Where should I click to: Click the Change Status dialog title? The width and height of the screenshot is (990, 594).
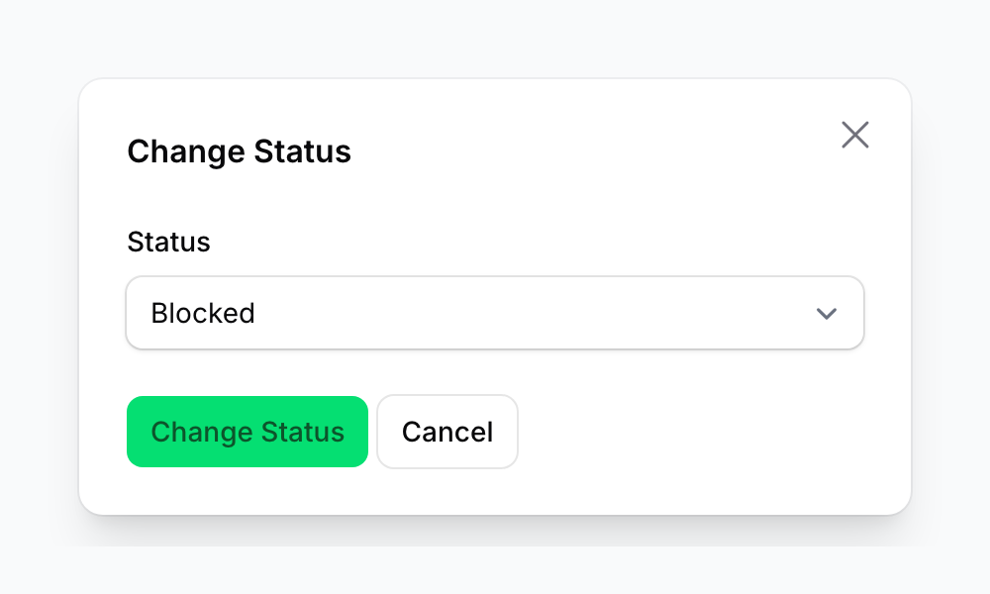click(239, 151)
